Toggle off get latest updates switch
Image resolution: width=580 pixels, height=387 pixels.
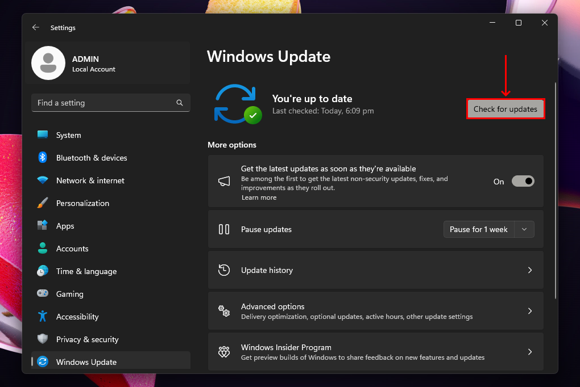pos(523,182)
